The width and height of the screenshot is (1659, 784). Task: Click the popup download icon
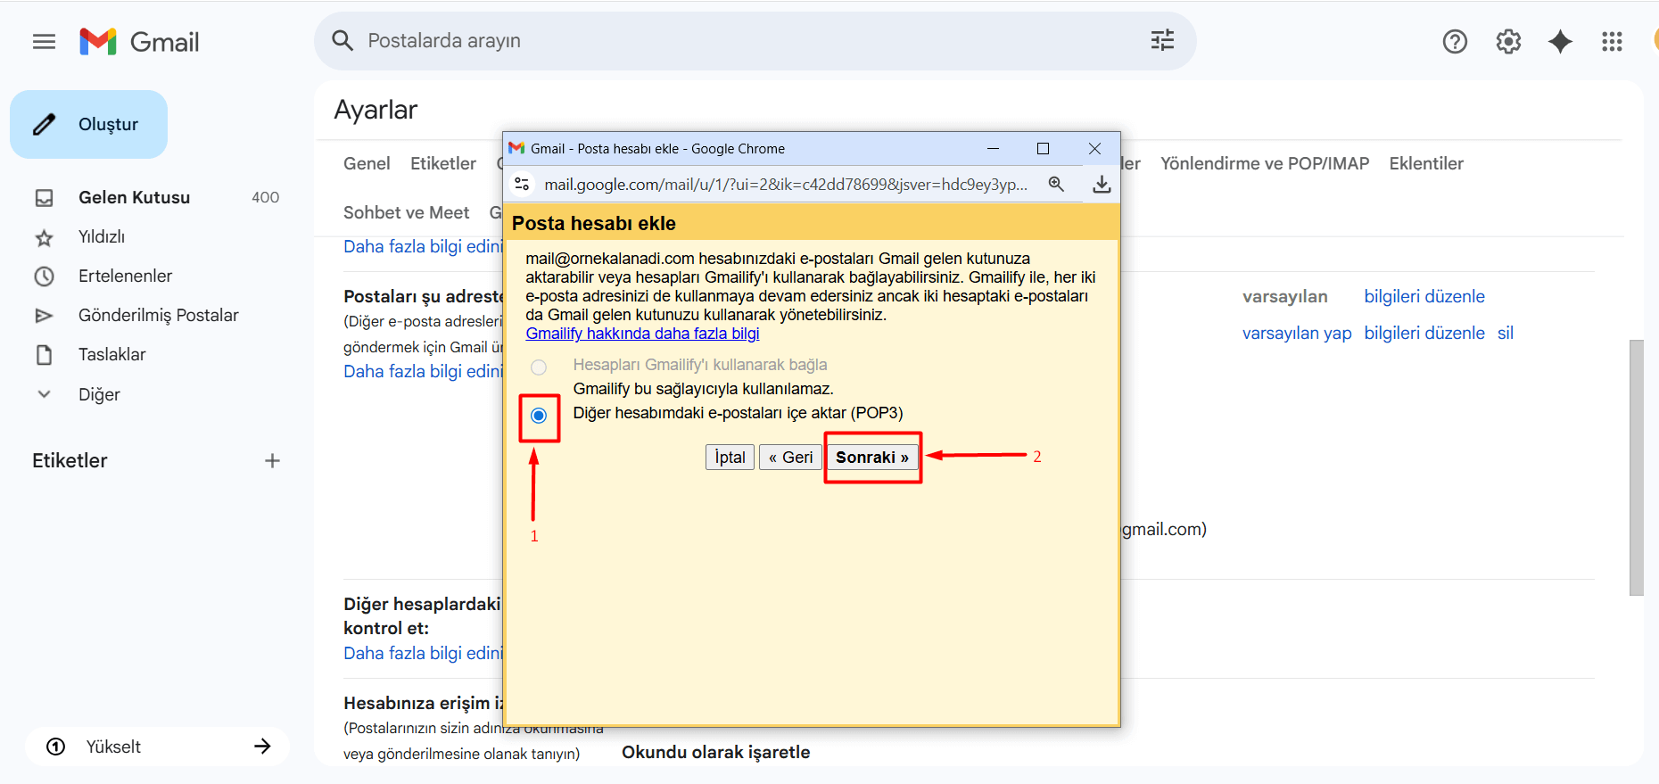1102,184
